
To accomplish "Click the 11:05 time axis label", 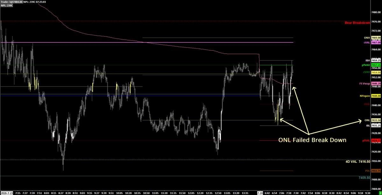I will pos(156,193).
